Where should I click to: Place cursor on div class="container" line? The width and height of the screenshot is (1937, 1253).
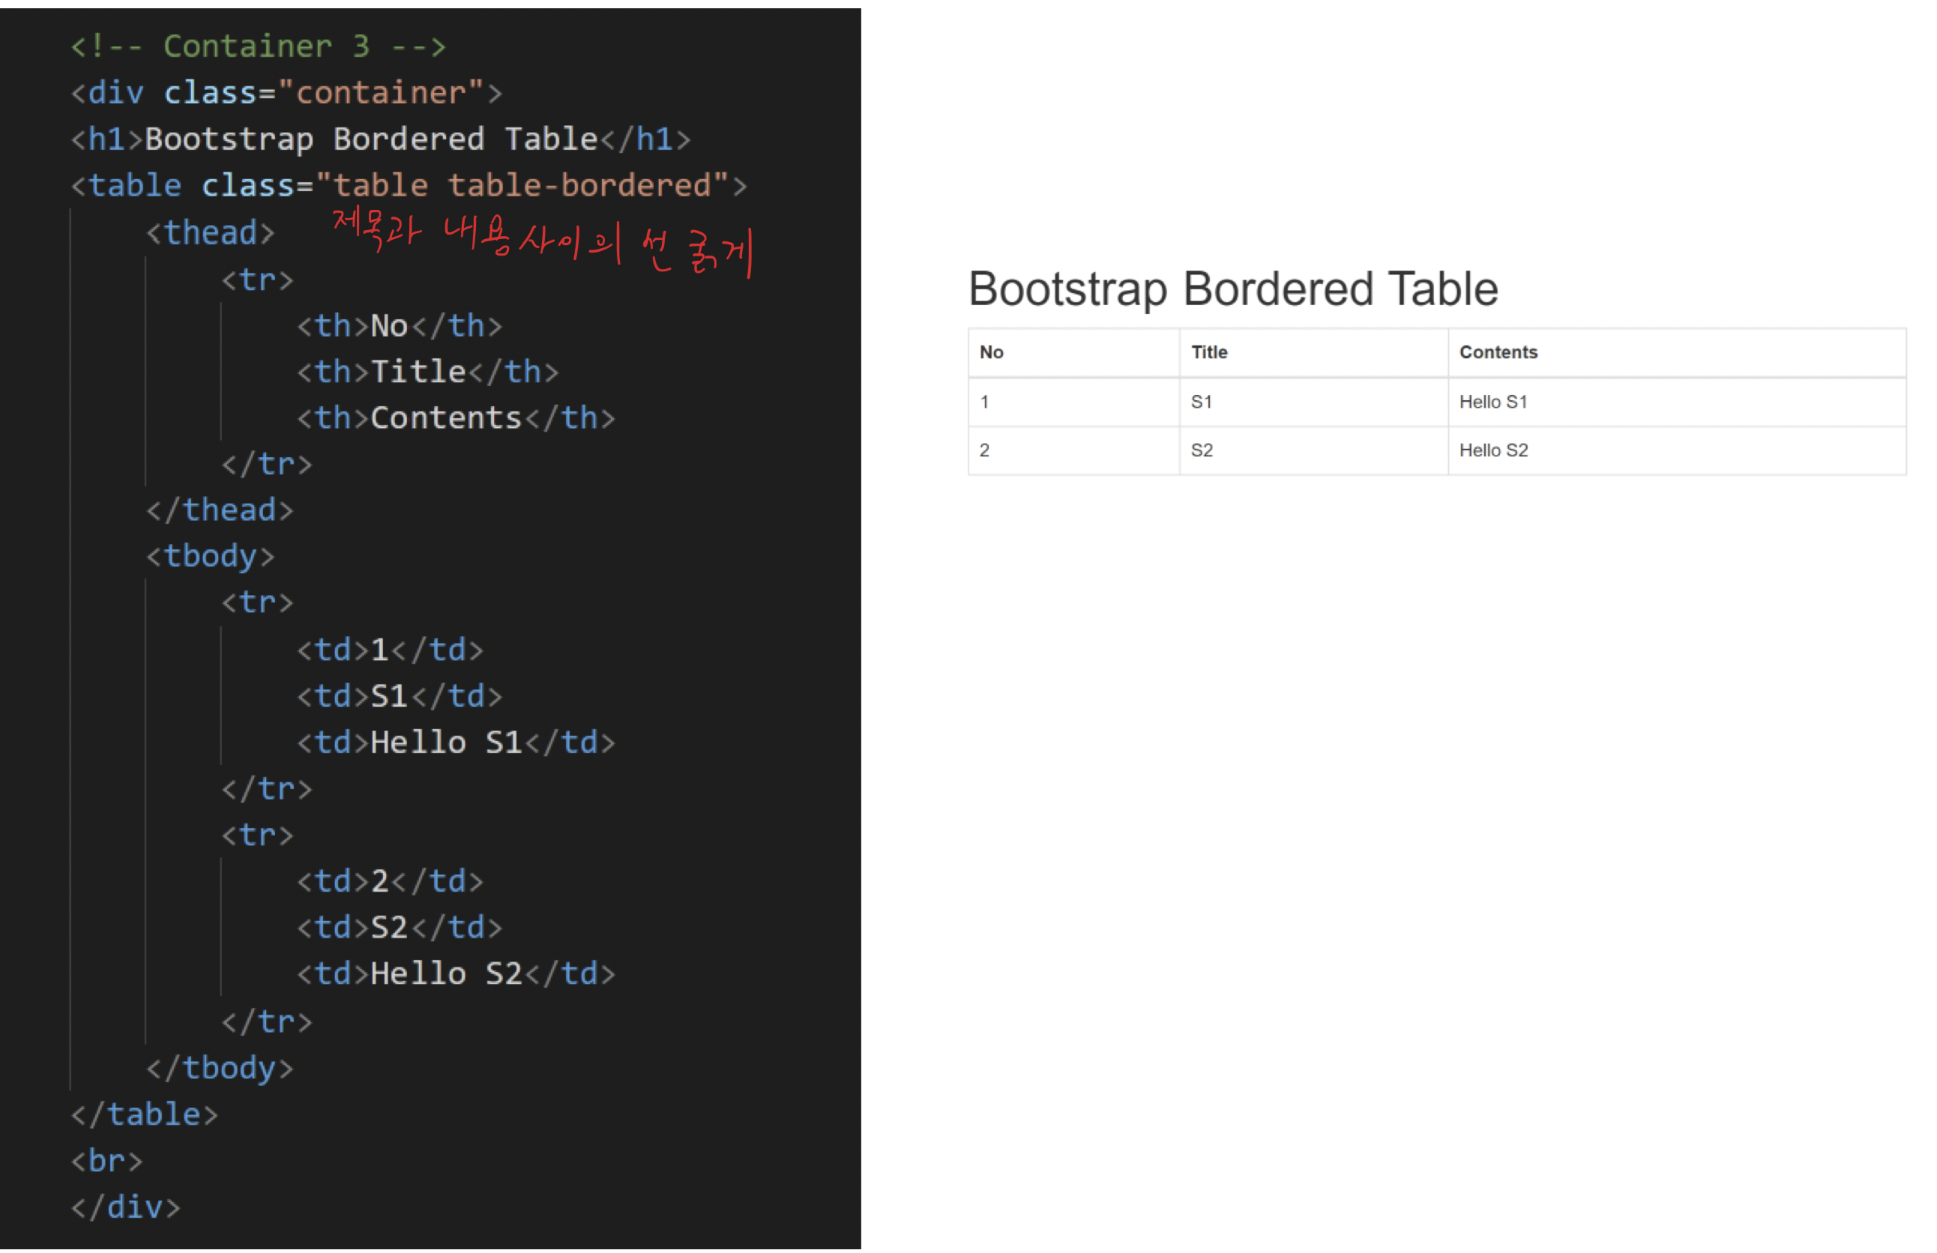[286, 93]
